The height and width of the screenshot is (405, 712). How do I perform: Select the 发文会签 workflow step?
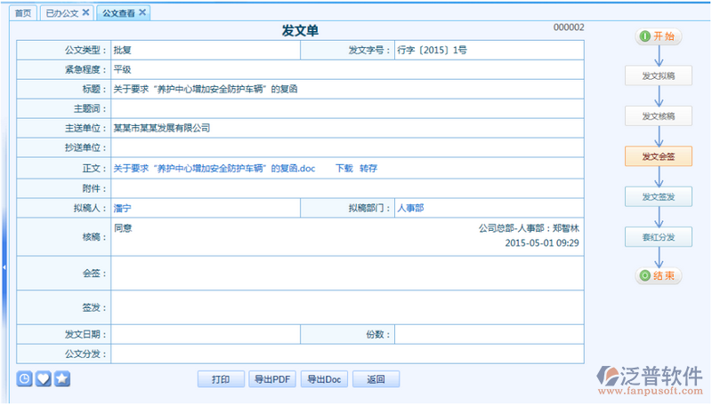[658, 156]
